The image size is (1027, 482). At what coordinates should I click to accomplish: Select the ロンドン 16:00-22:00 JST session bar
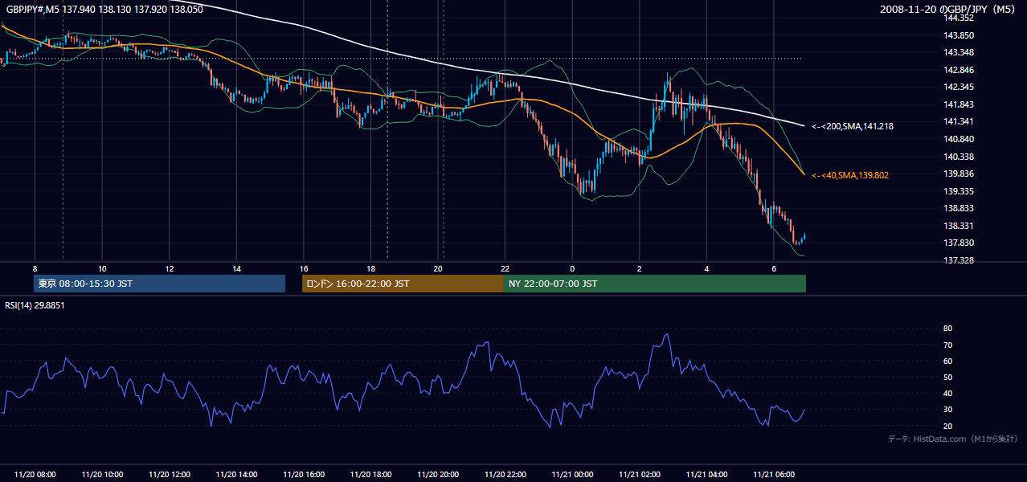tap(403, 284)
